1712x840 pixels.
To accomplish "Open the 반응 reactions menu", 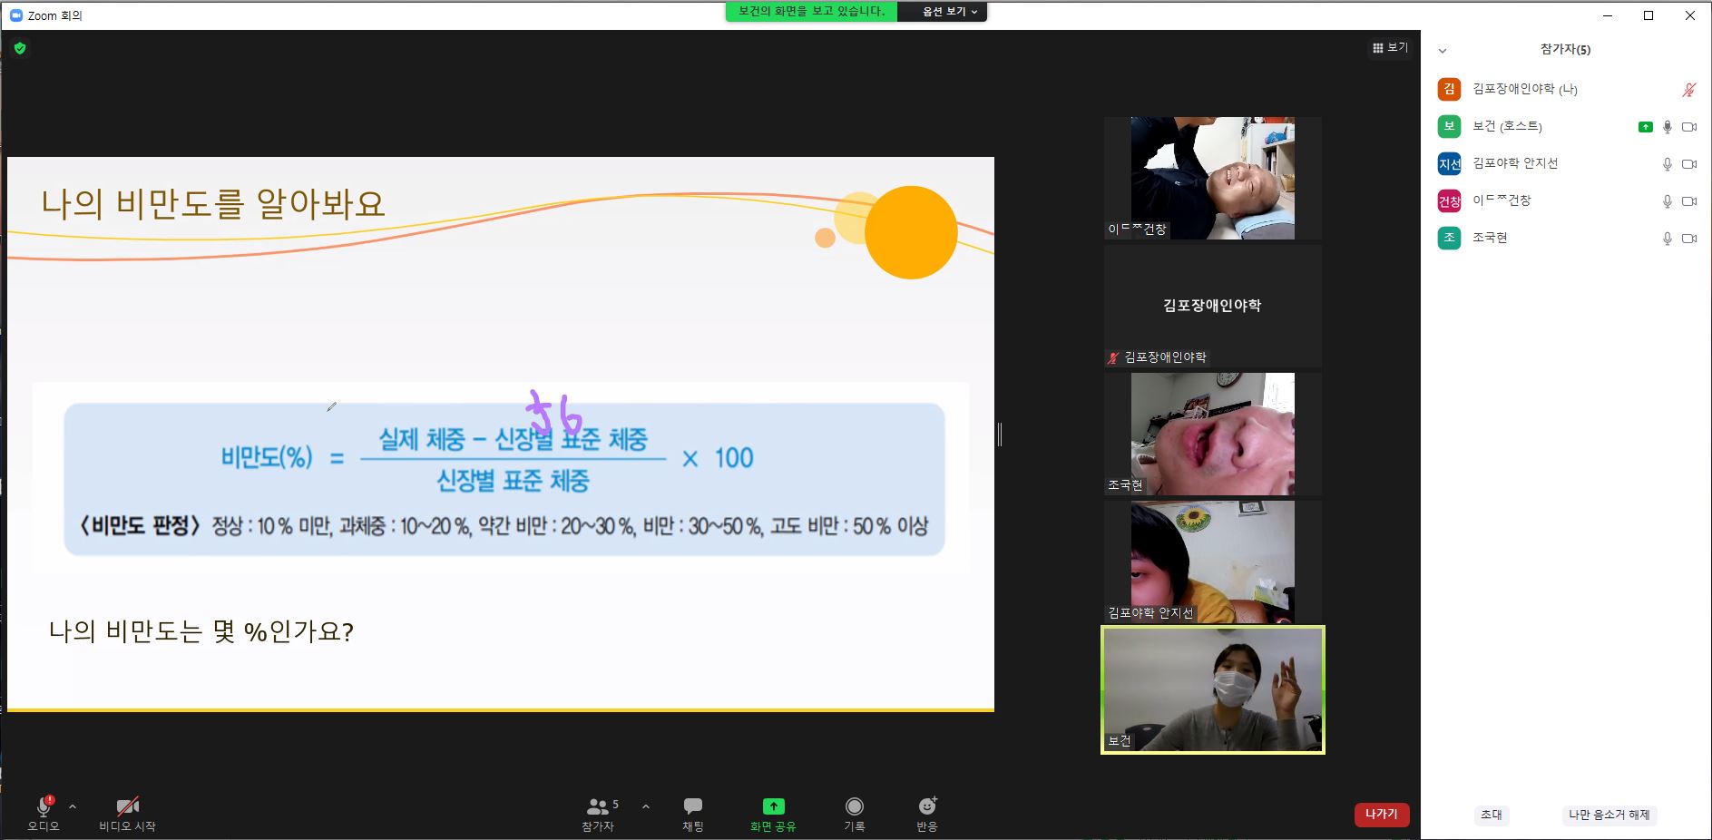I will (927, 813).
